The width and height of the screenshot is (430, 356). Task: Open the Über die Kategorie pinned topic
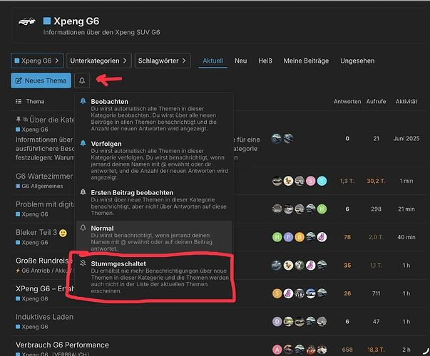click(x=51, y=120)
